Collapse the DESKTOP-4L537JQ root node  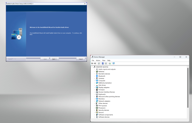[x=92, y=67]
